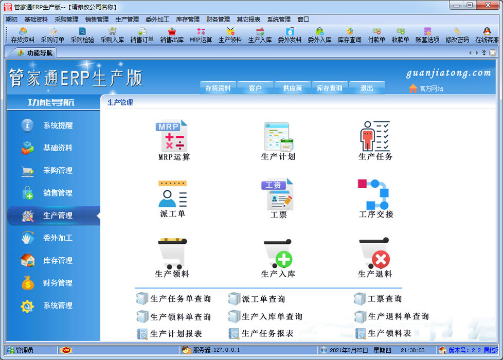The image size is (503, 360).
Task: Open the 生产管理 menu in menu bar
Action: click(127, 20)
